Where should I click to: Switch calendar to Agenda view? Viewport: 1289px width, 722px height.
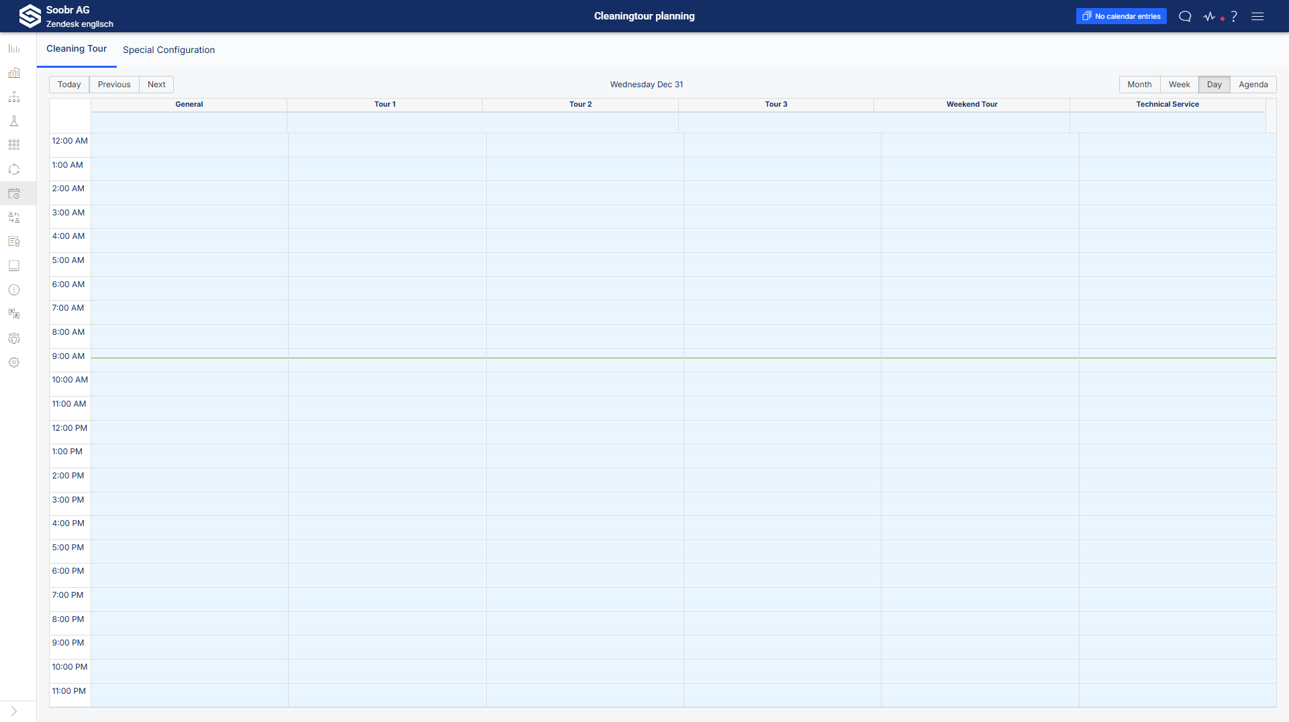[1253, 85]
